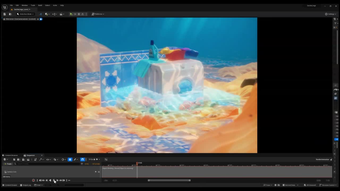The image size is (340, 191).
Task: Open the File menu
Action: tap(11, 5)
